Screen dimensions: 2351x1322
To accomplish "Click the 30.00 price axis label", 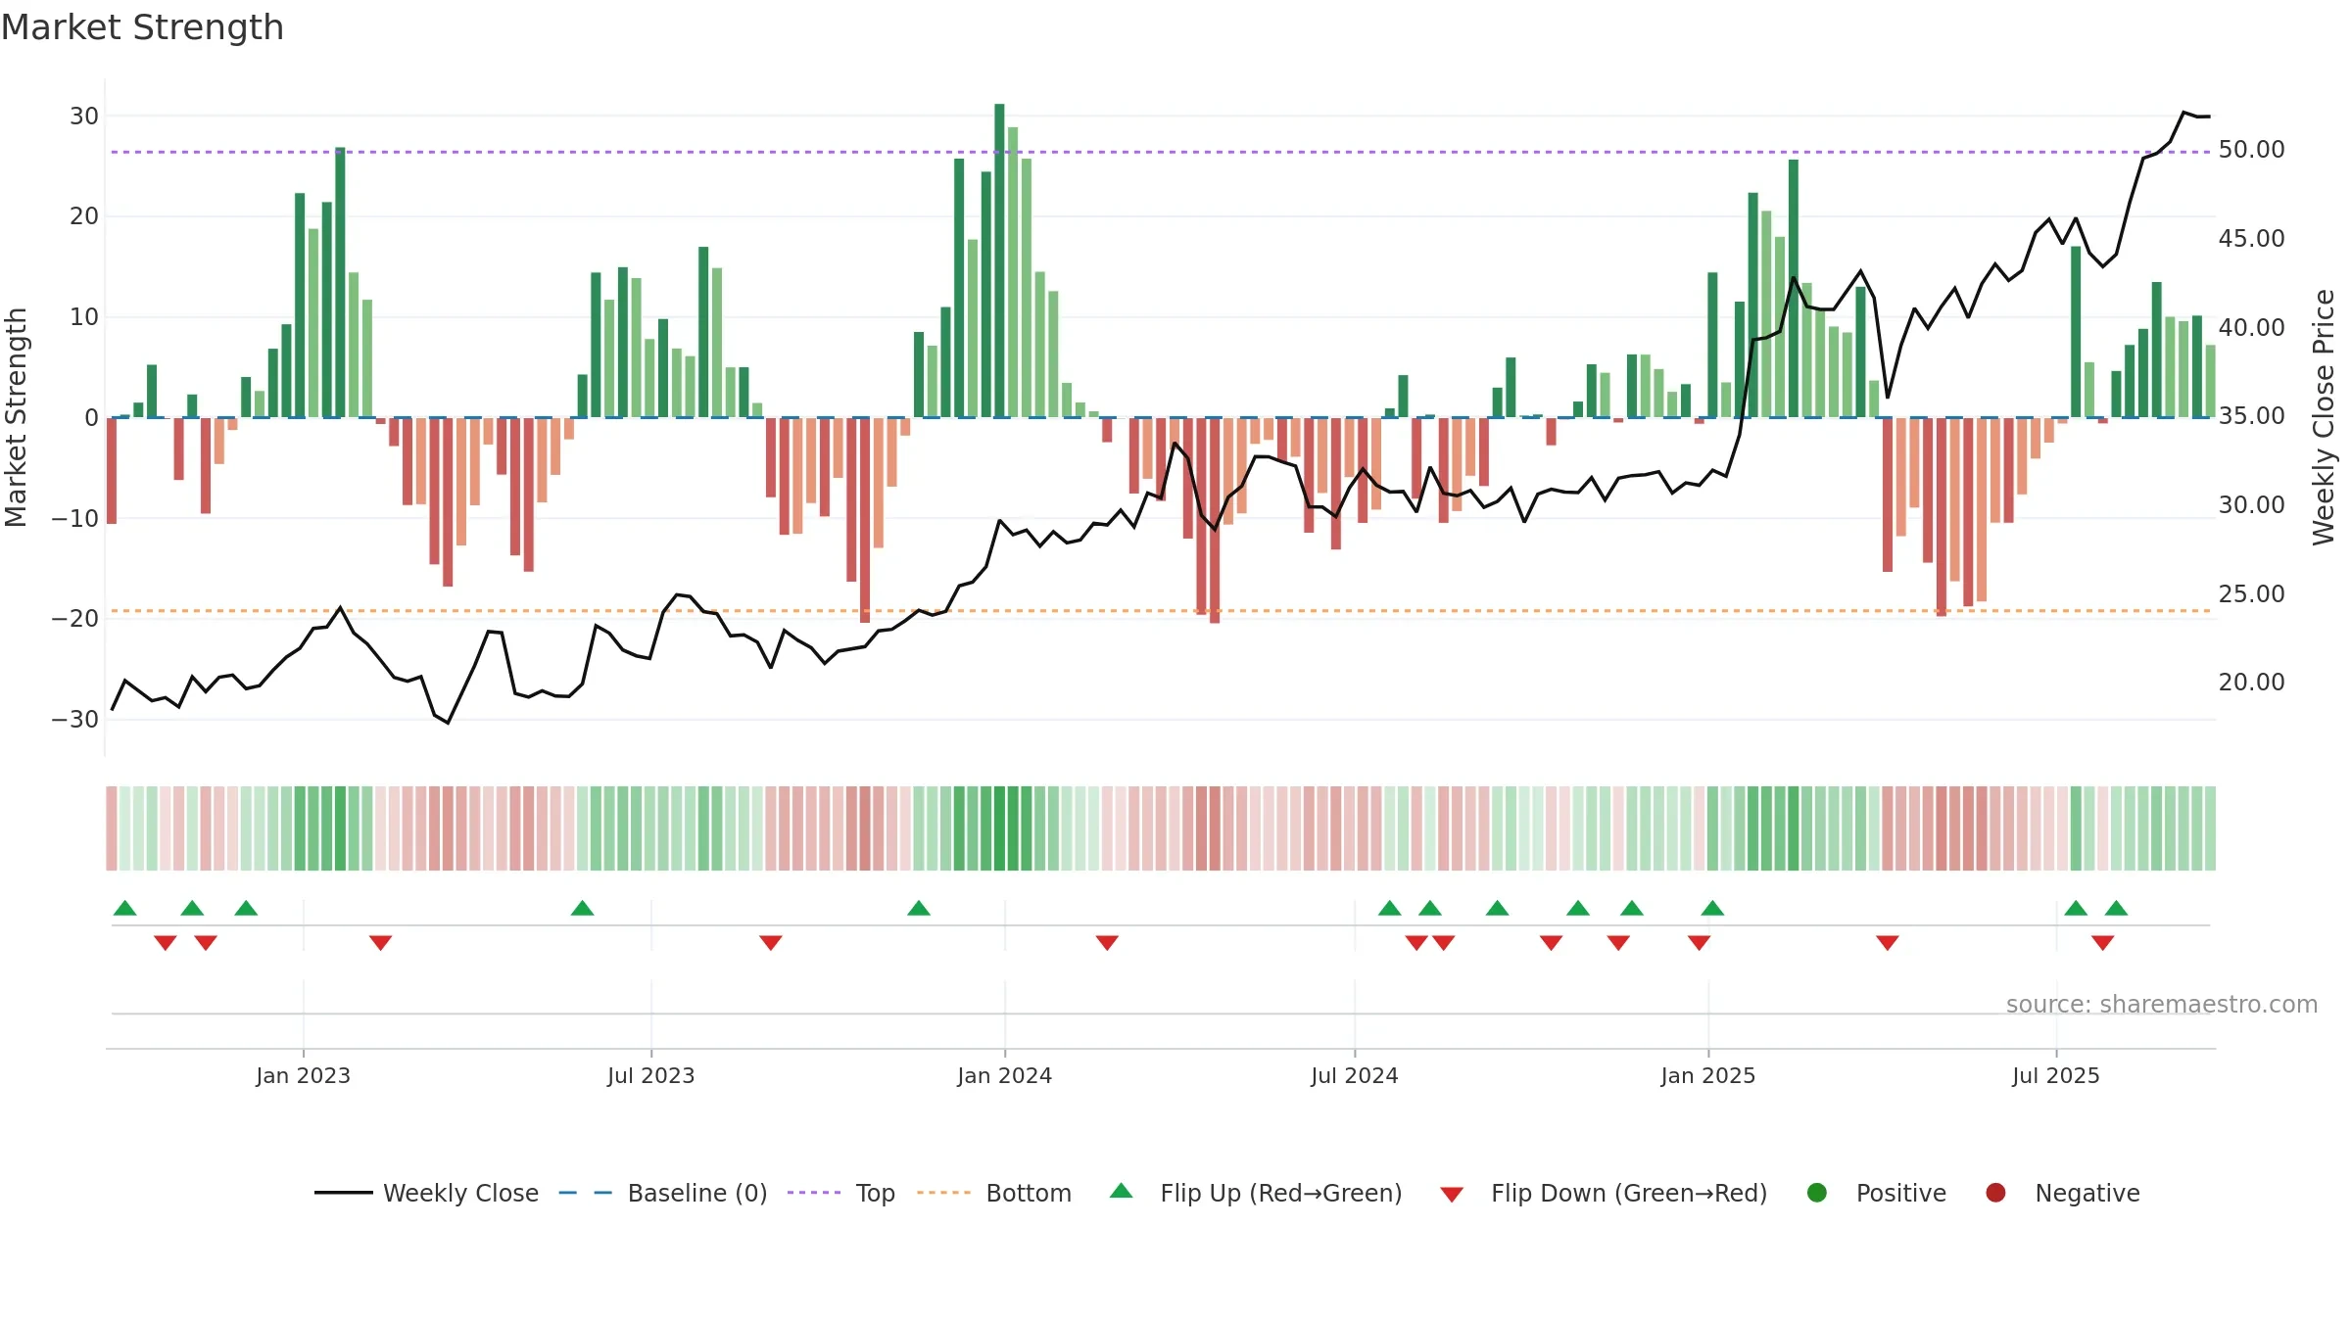I will 2251,505.
